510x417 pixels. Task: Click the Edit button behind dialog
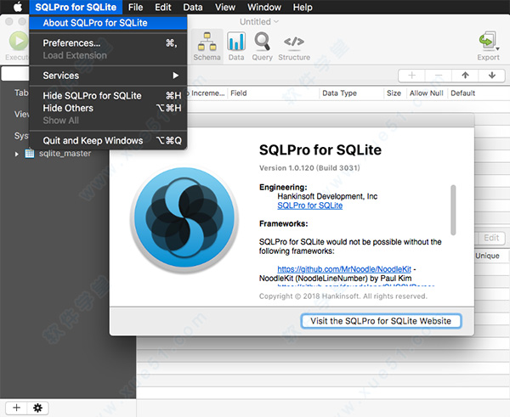tap(491, 238)
